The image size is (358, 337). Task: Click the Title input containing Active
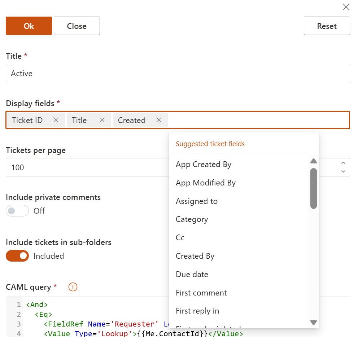coord(178,73)
